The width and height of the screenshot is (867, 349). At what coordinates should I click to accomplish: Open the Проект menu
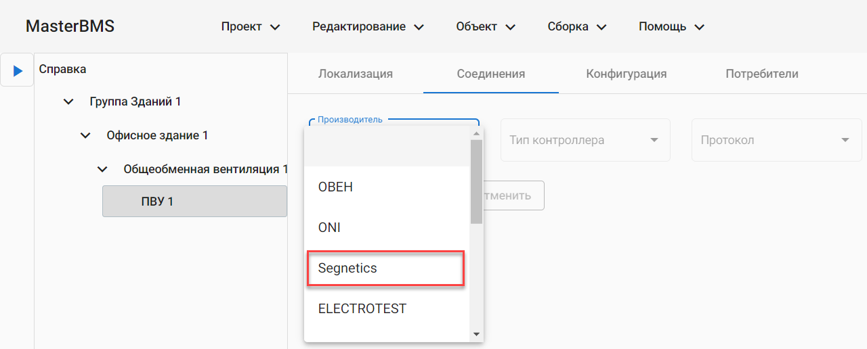click(x=251, y=27)
